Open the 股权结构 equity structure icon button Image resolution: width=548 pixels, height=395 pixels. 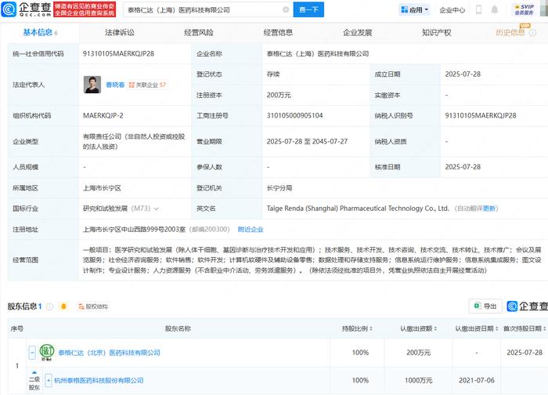pyautogui.click(x=93, y=306)
